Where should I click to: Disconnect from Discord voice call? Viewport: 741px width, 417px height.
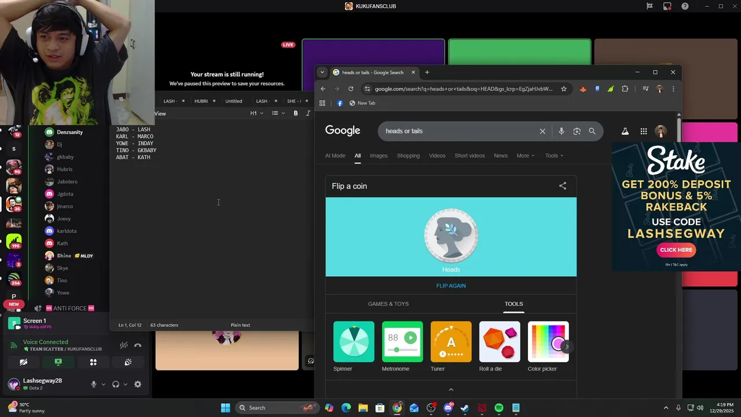[138, 345]
